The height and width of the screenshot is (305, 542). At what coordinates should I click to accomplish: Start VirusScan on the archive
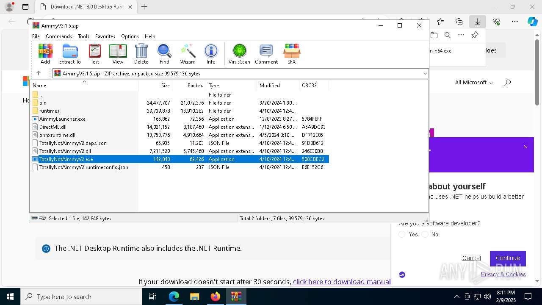point(239,54)
